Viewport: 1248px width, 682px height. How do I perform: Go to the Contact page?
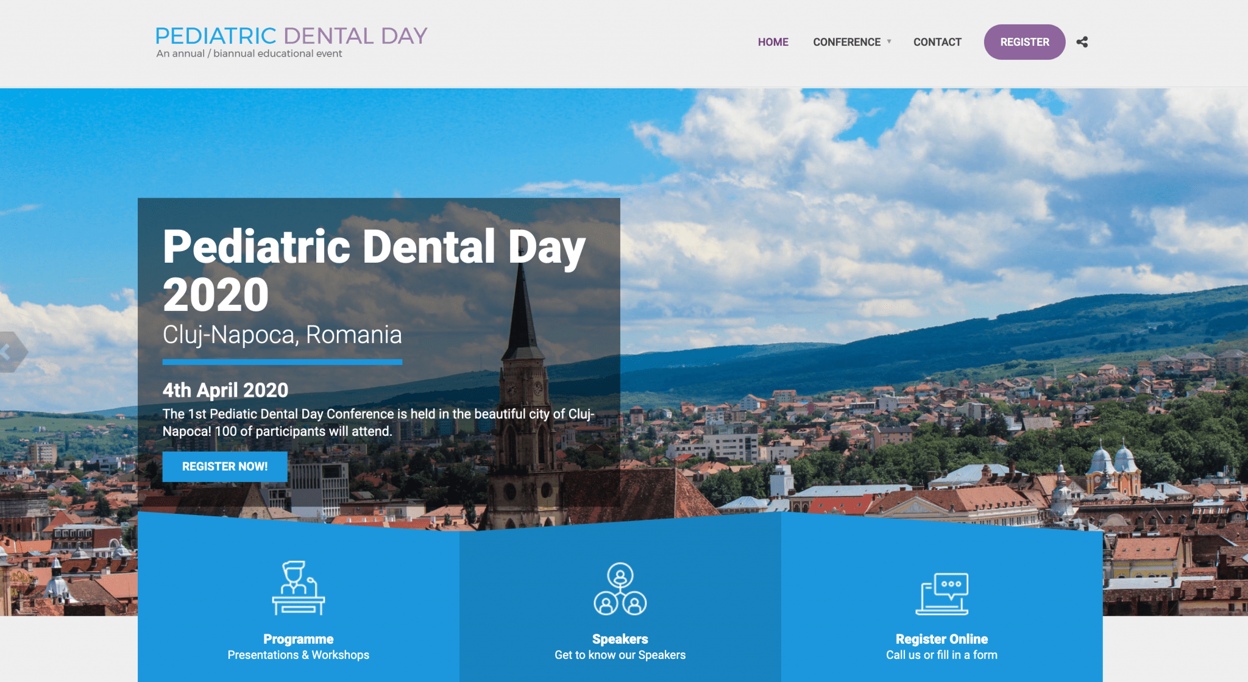click(937, 42)
